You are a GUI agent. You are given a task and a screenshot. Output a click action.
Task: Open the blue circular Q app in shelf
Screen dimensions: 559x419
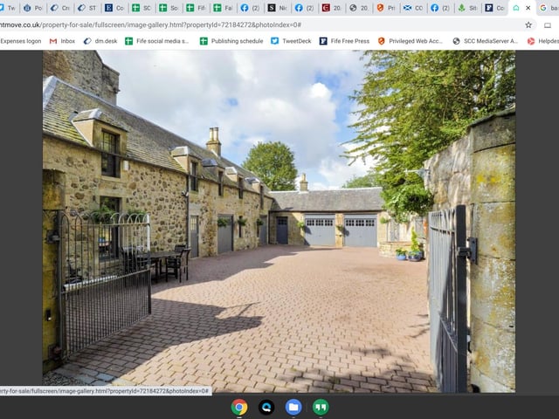[x=266, y=408]
